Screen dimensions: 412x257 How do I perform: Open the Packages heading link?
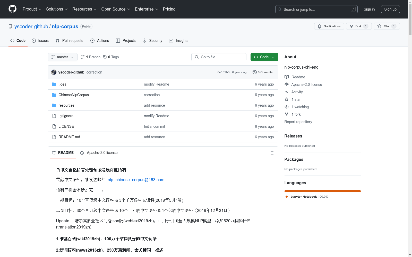[x=294, y=160]
